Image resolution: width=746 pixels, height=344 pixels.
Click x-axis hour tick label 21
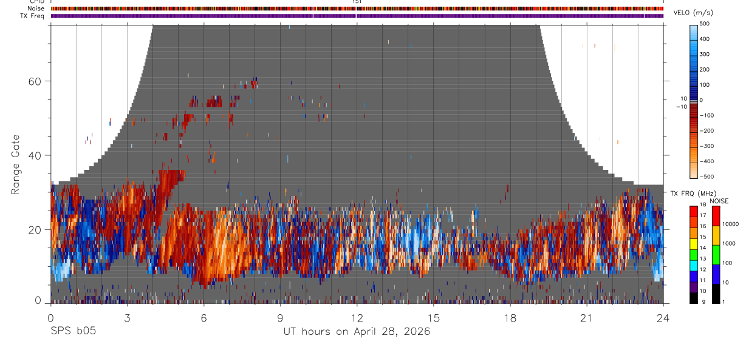click(587, 318)
